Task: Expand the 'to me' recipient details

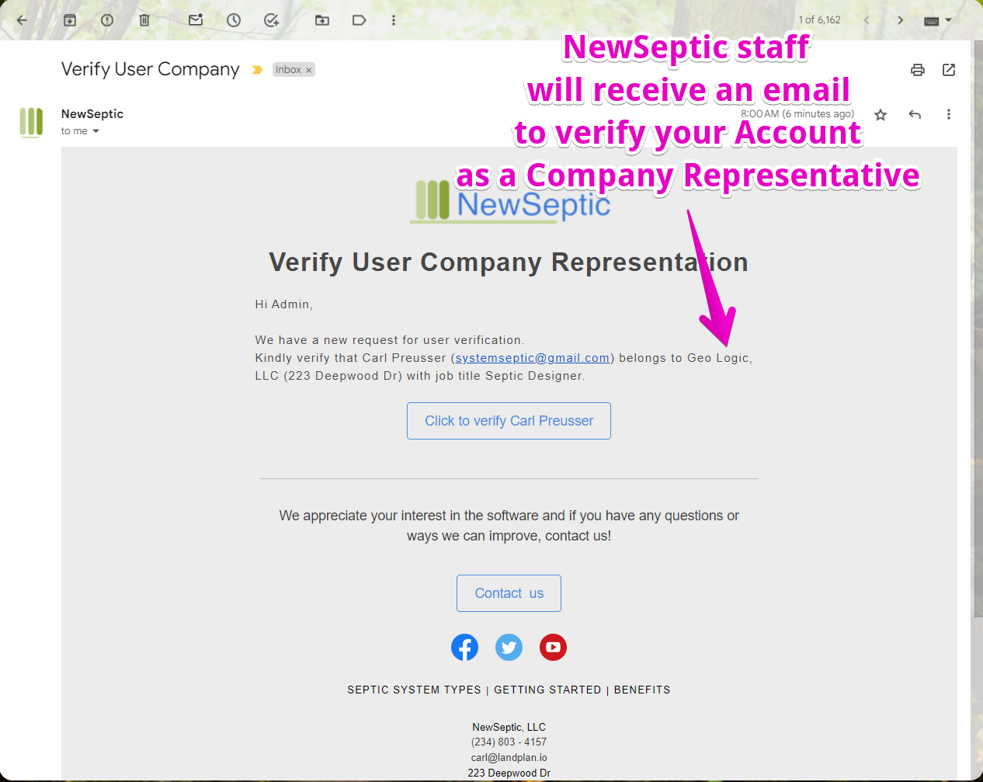Action: coord(96,131)
